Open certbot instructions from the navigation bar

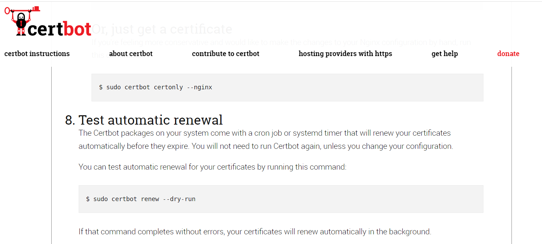[x=37, y=54]
